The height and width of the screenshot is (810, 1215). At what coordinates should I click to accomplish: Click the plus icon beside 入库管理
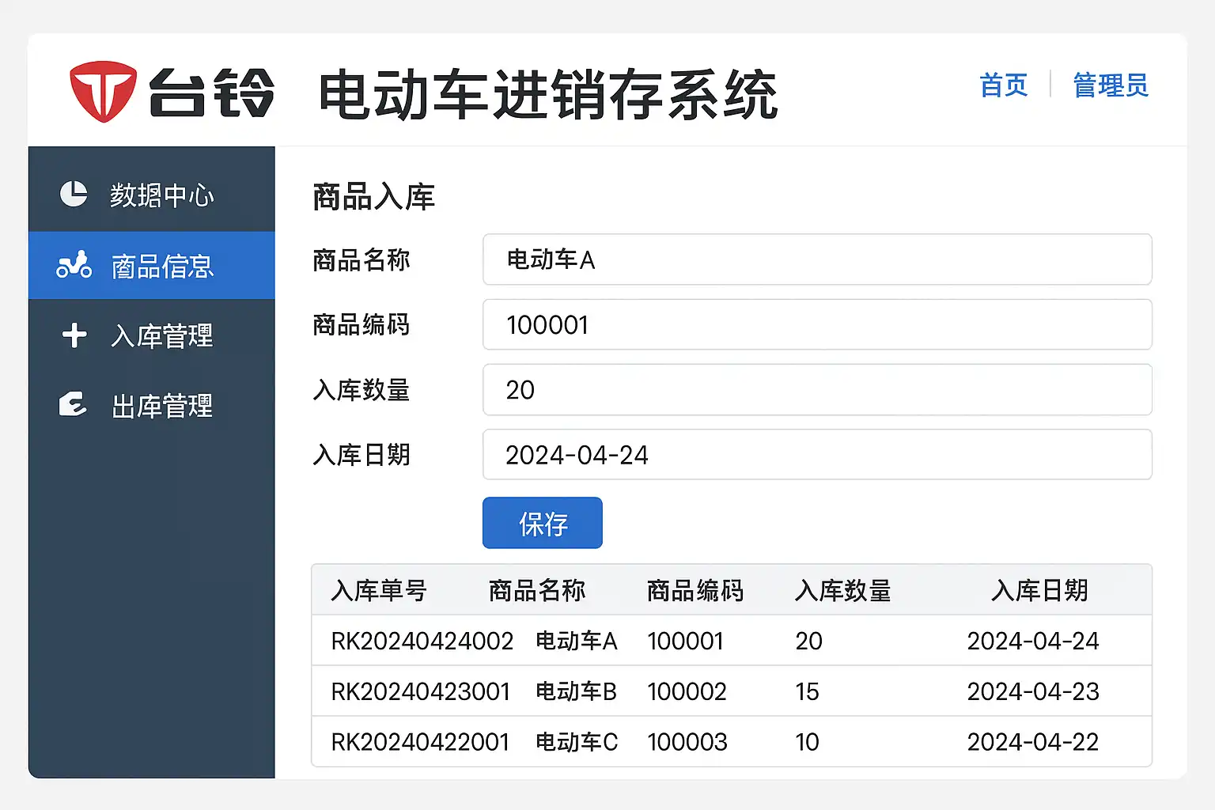[x=74, y=335]
